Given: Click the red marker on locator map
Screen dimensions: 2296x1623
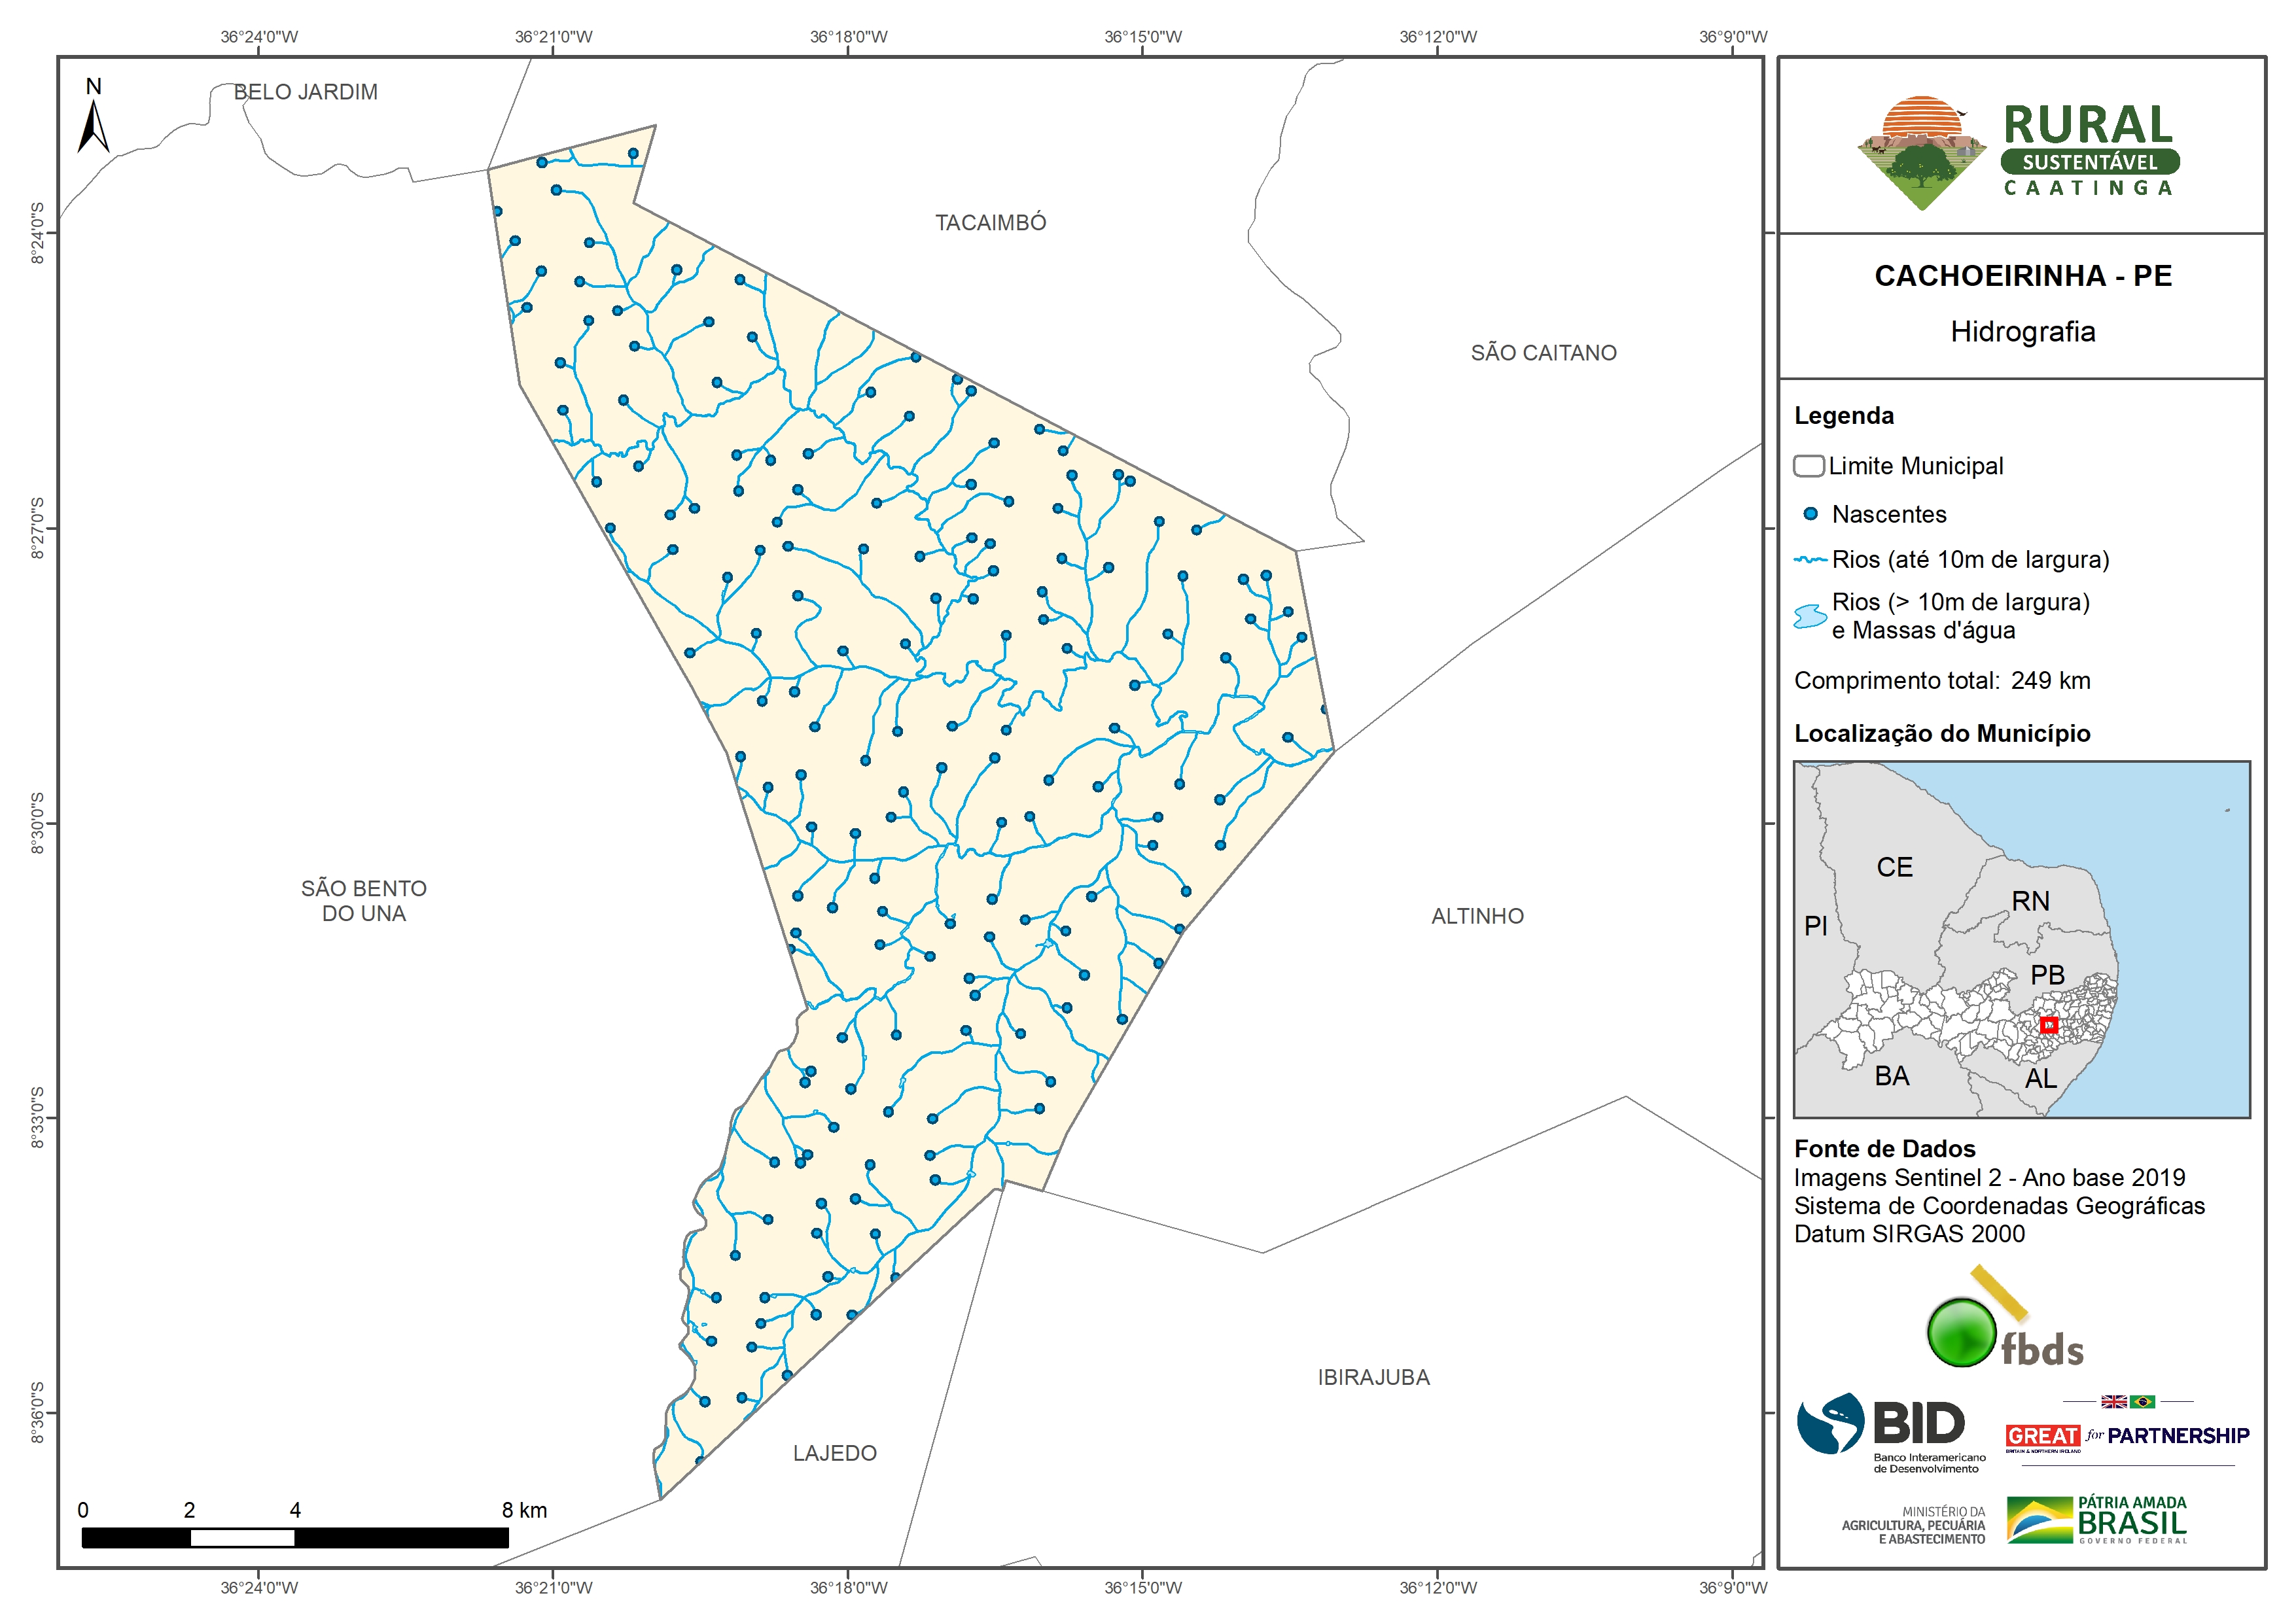Looking at the screenshot, I should tap(2048, 1025).
